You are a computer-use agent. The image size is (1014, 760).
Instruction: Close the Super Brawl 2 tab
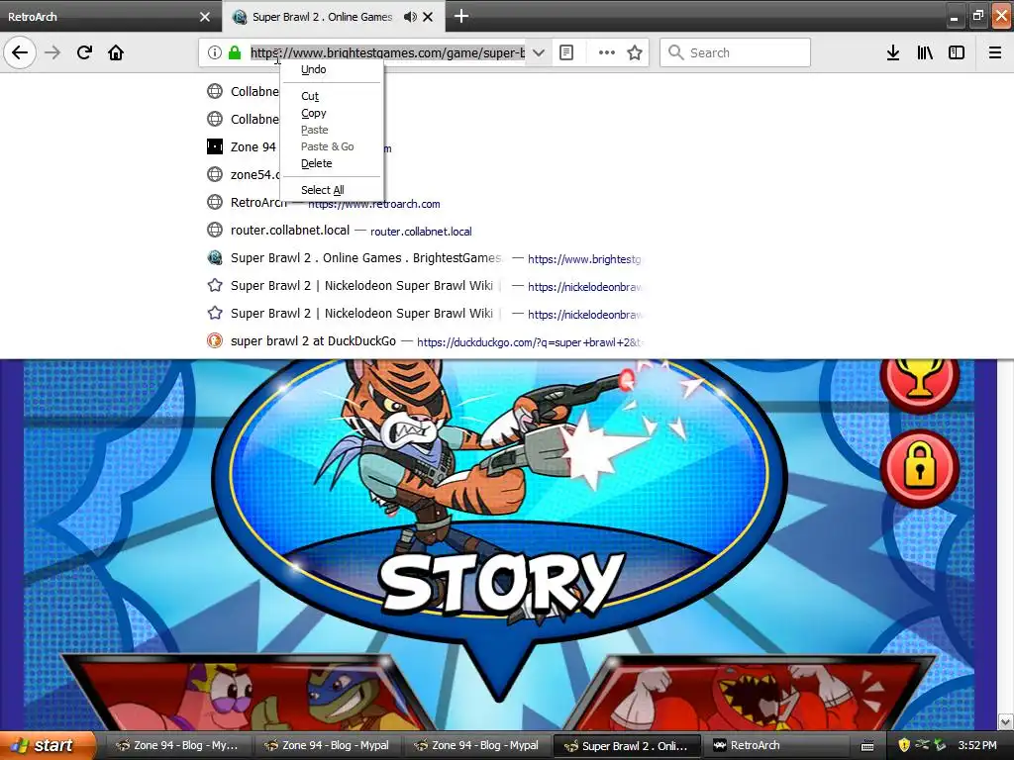click(428, 17)
